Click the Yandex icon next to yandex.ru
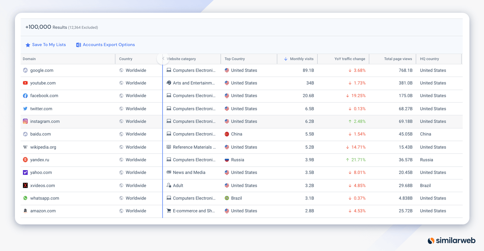The height and width of the screenshot is (251, 484). point(25,160)
